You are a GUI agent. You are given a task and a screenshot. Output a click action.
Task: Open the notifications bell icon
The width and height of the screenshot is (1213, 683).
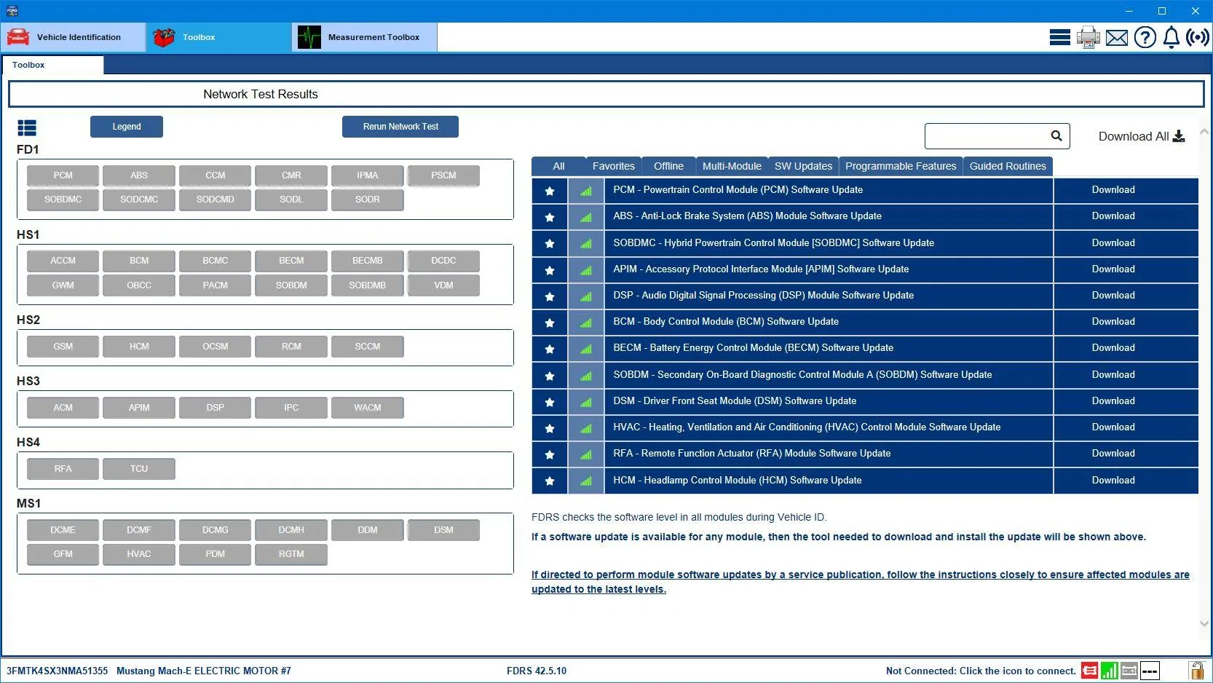[x=1171, y=37]
